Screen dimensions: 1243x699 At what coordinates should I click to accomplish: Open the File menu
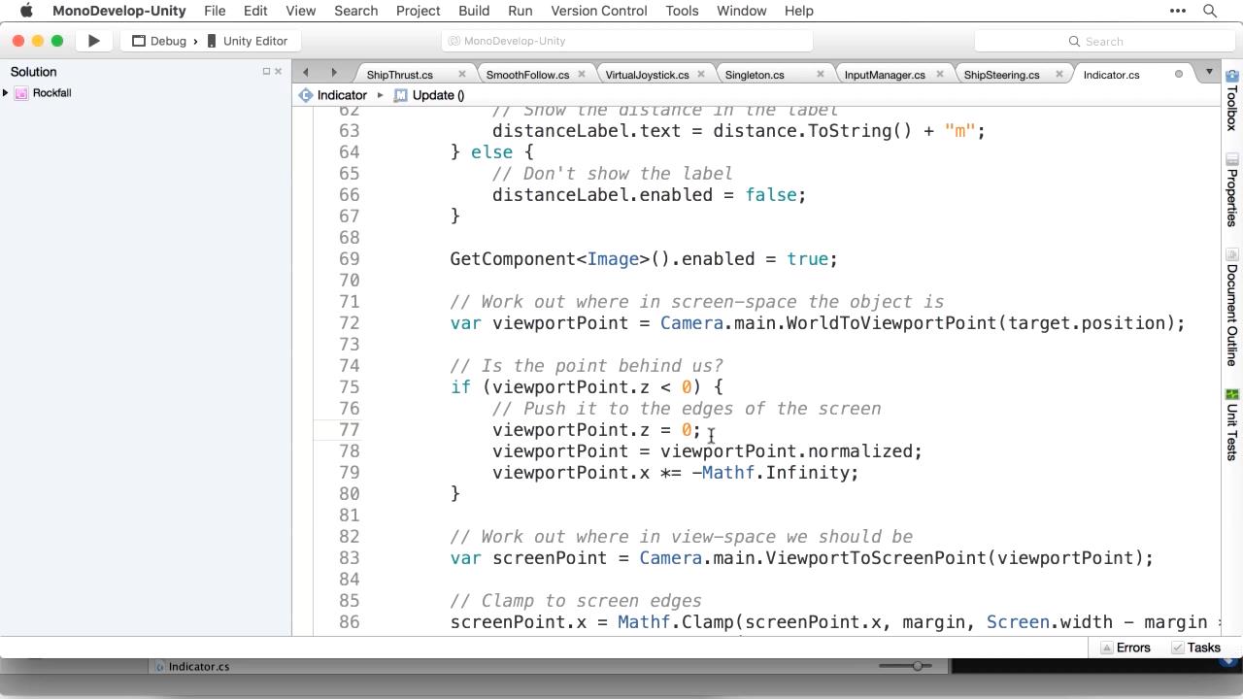point(215,11)
